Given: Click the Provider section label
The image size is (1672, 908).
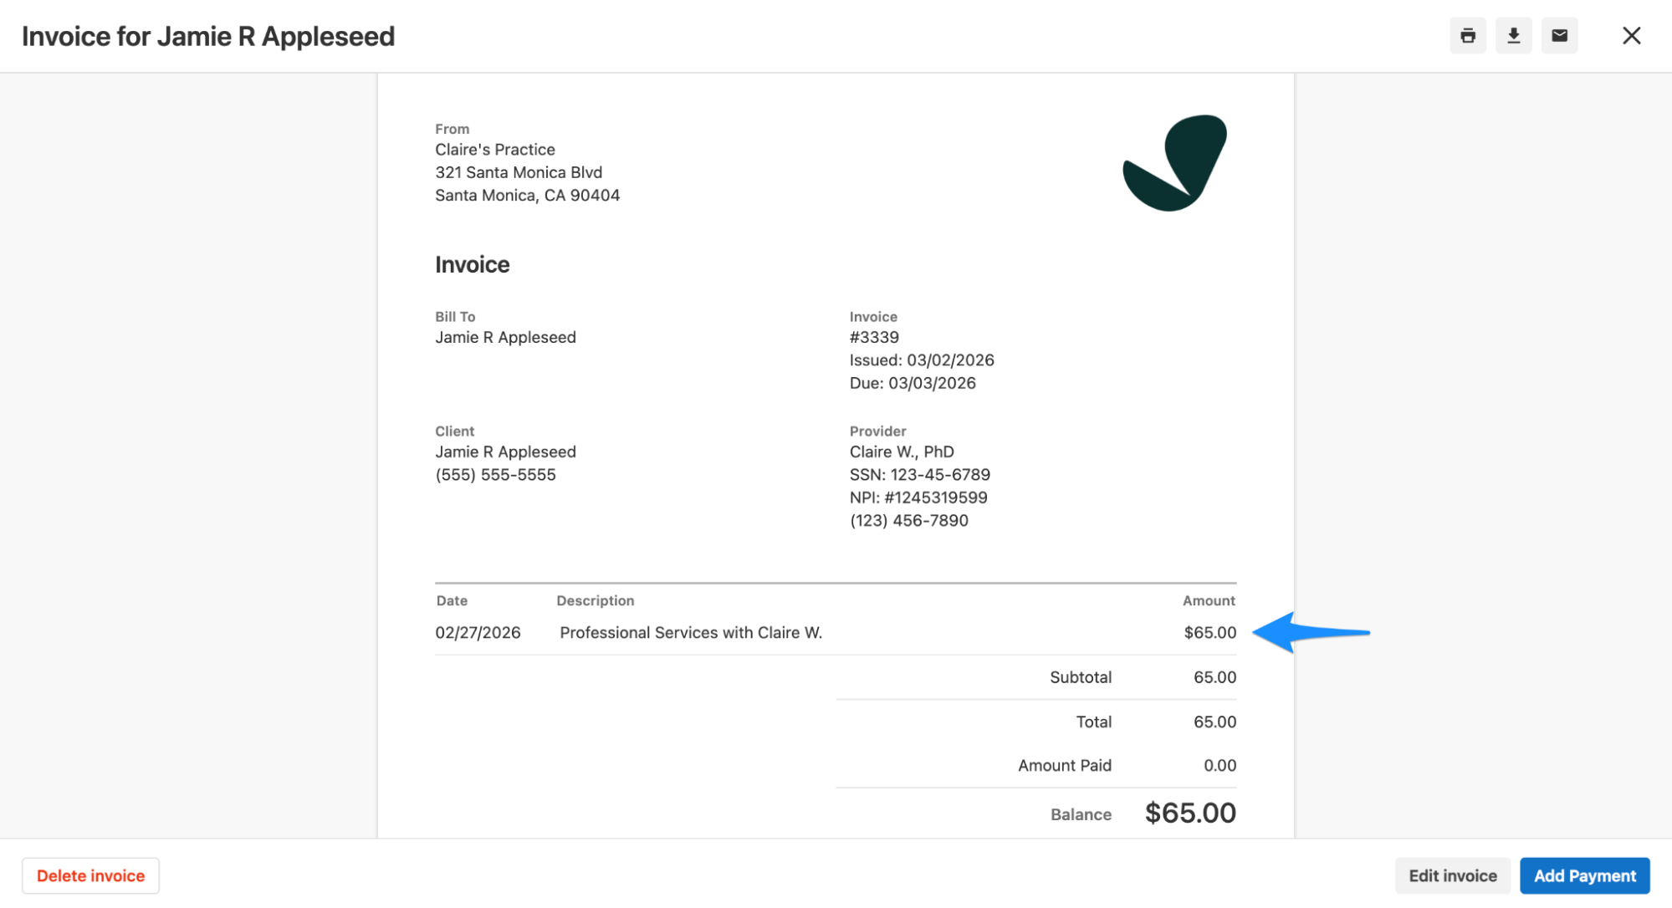Looking at the screenshot, I should click(877, 431).
